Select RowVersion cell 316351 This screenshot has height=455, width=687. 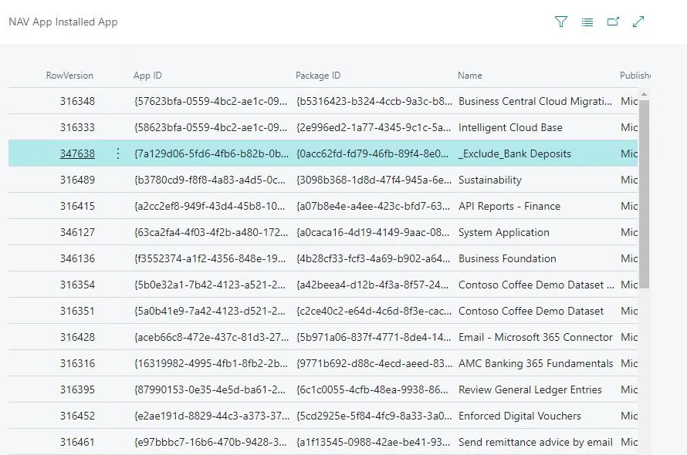click(77, 311)
